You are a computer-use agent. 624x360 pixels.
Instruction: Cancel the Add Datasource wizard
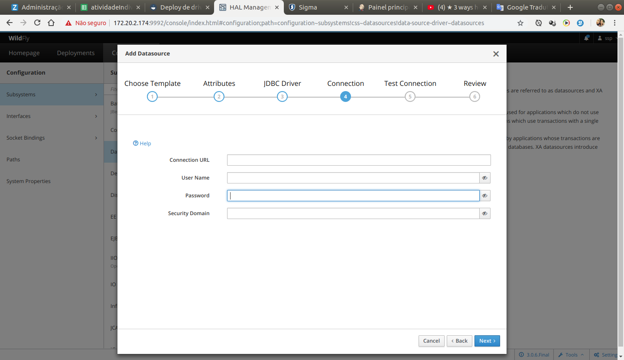point(432,341)
